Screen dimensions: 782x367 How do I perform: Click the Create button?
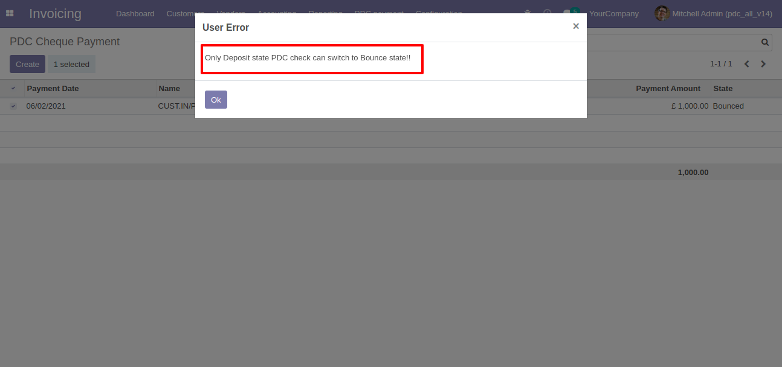(27, 64)
